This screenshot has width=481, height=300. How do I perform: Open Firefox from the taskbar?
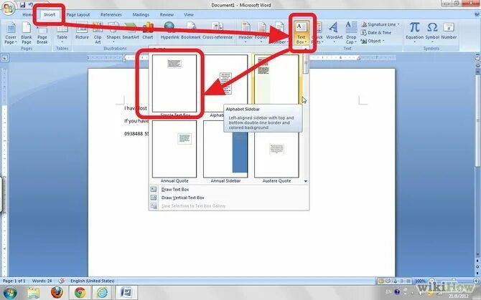[57, 293]
